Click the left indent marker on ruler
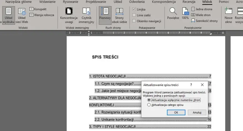 pos(89,33)
